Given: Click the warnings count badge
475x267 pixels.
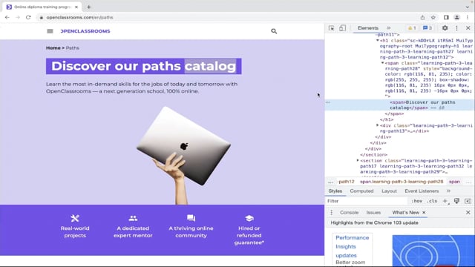Looking at the screenshot, I should point(412,28).
